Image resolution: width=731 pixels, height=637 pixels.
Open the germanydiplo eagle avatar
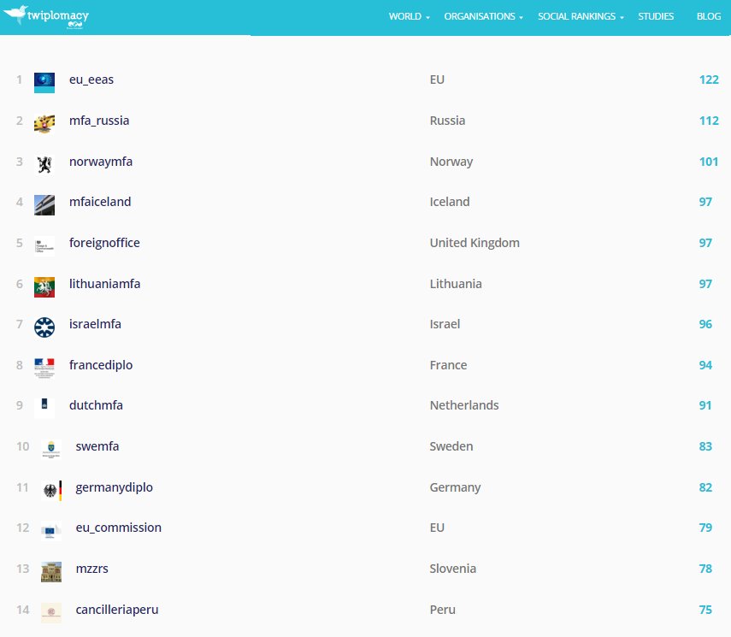tap(50, 491)
